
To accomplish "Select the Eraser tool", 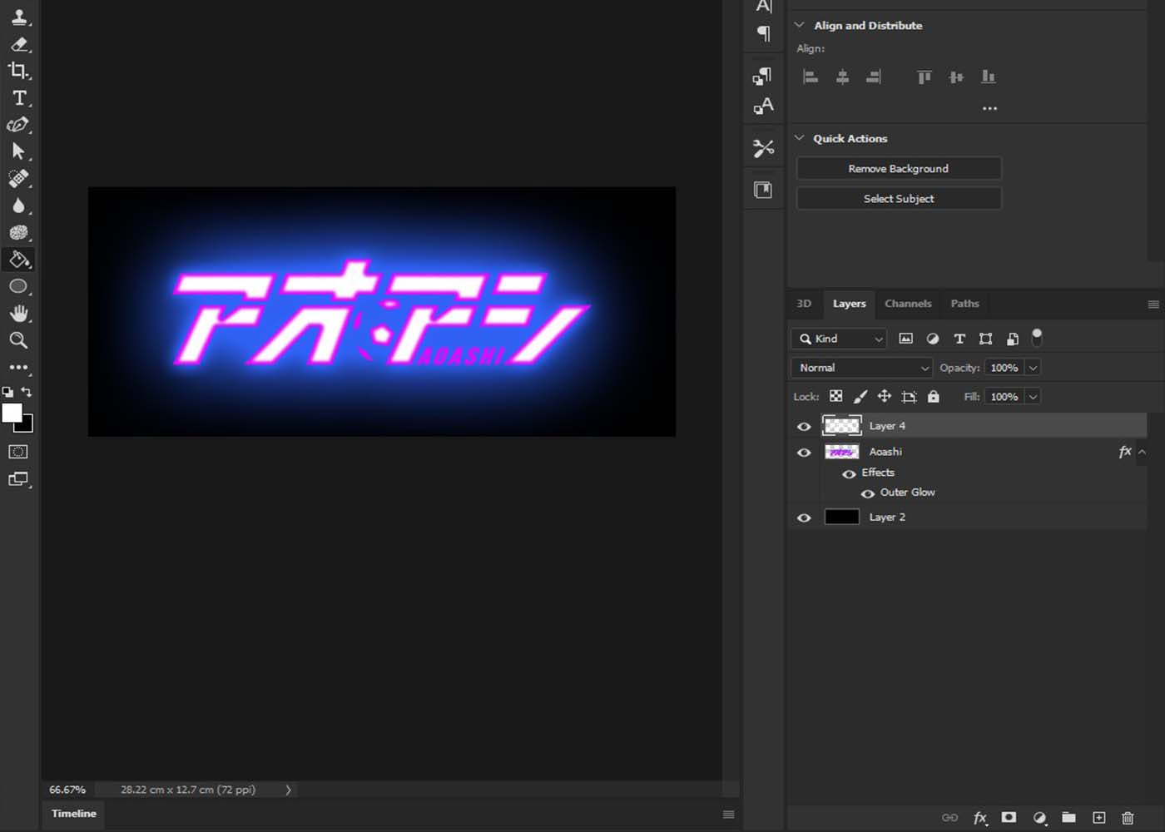I will (x=19, y=44).
